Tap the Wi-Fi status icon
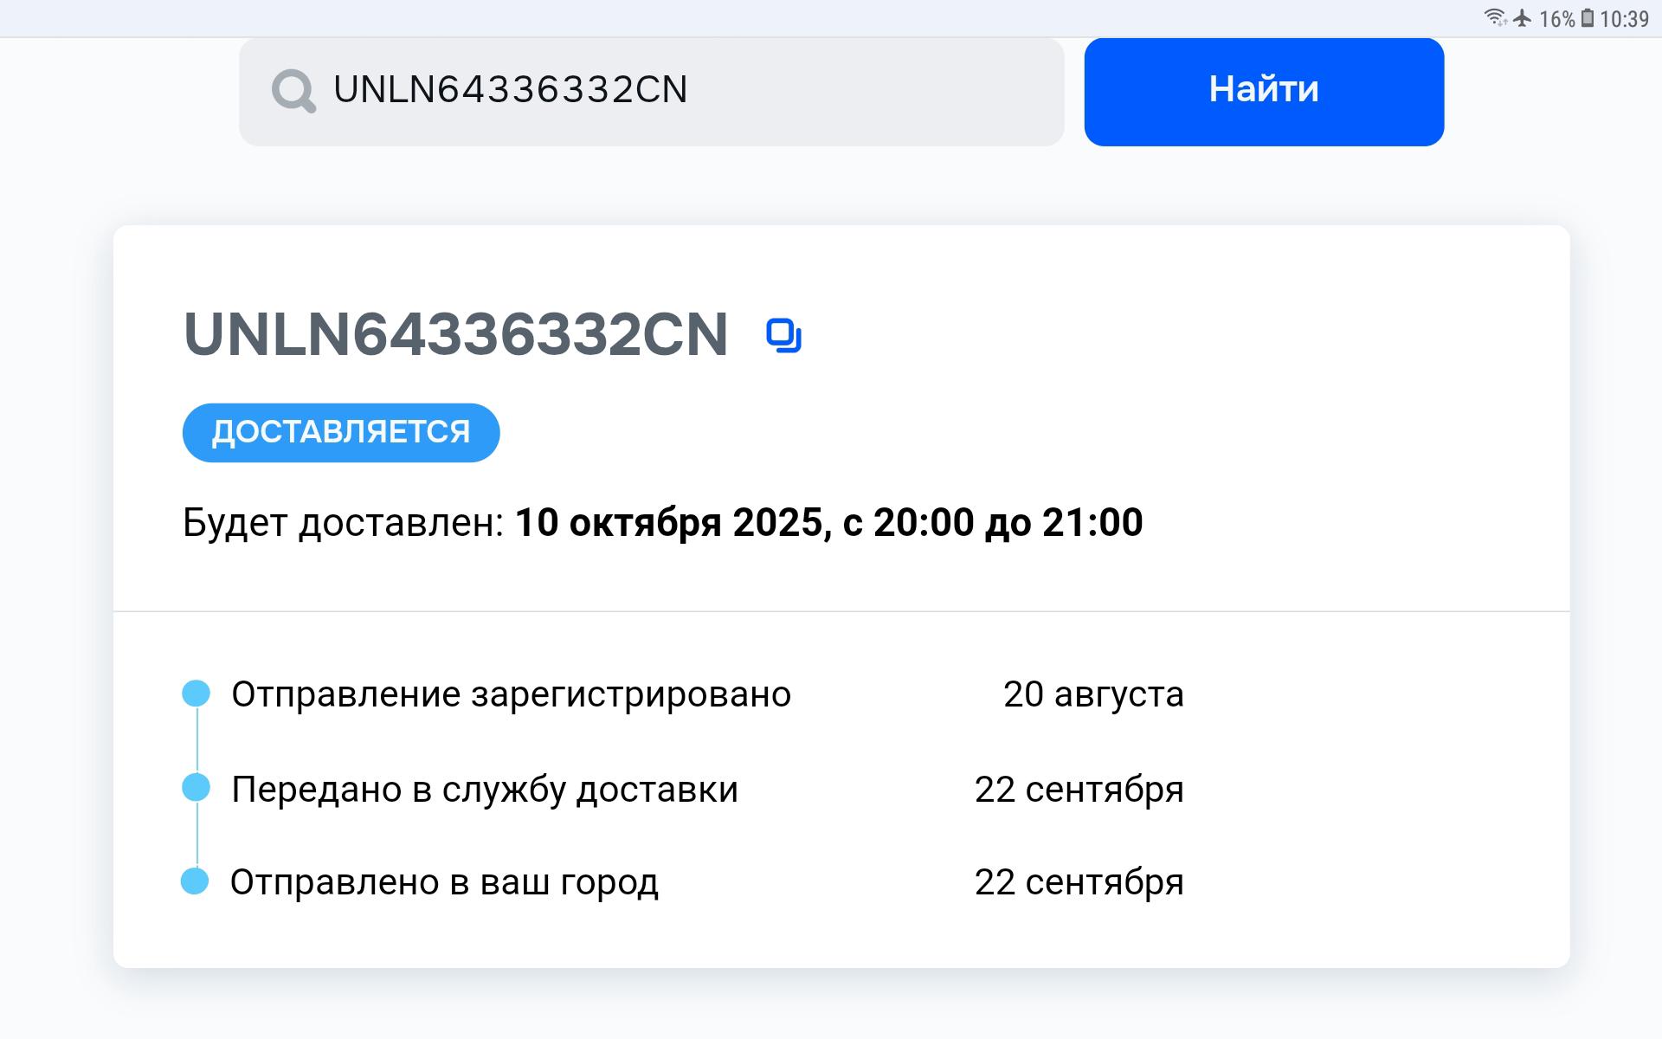This screenshot has width=1662, height=1039. [1495, 18]
